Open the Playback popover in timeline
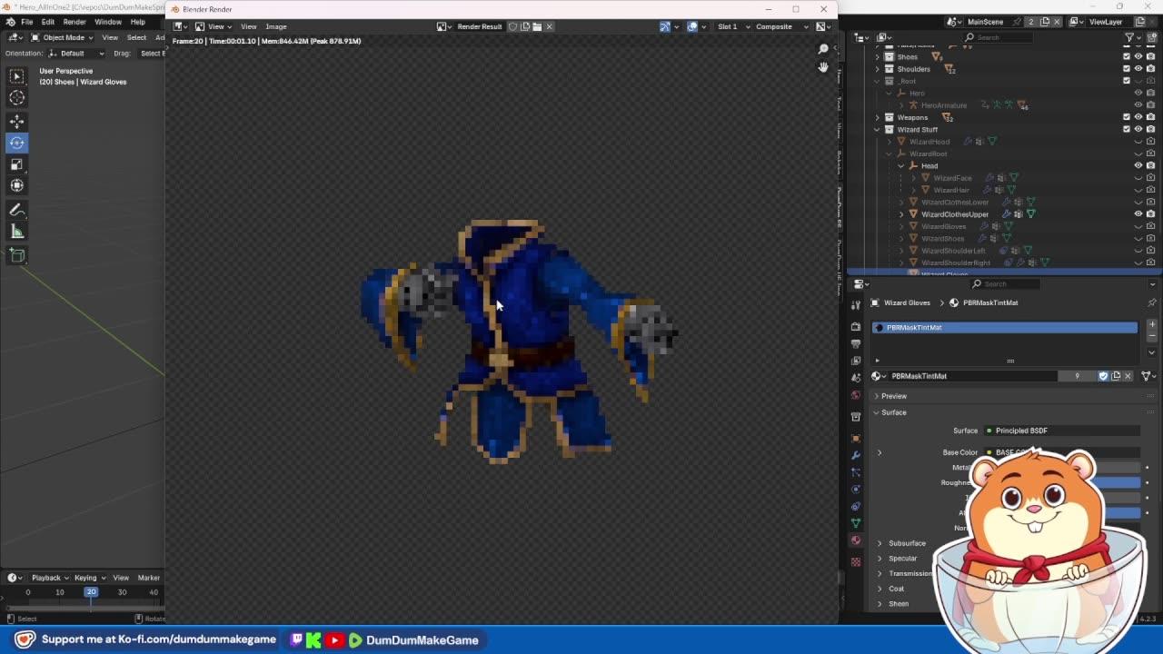This screenshot has width=1163, height=654. point(49,578)
